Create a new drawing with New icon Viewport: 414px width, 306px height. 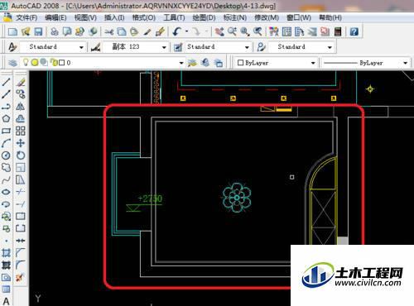(12, 32)
